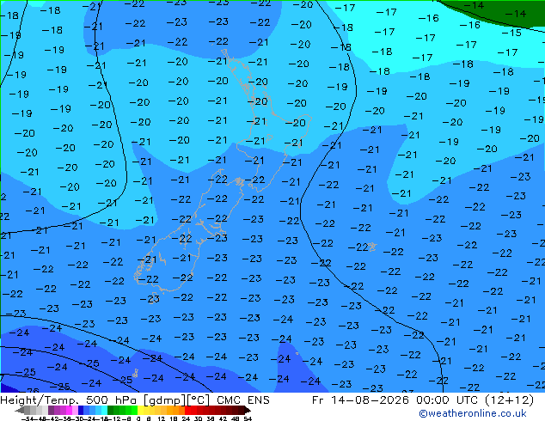Click the '[°C]' unit label
545x421 pixels.
click(199, 400)
